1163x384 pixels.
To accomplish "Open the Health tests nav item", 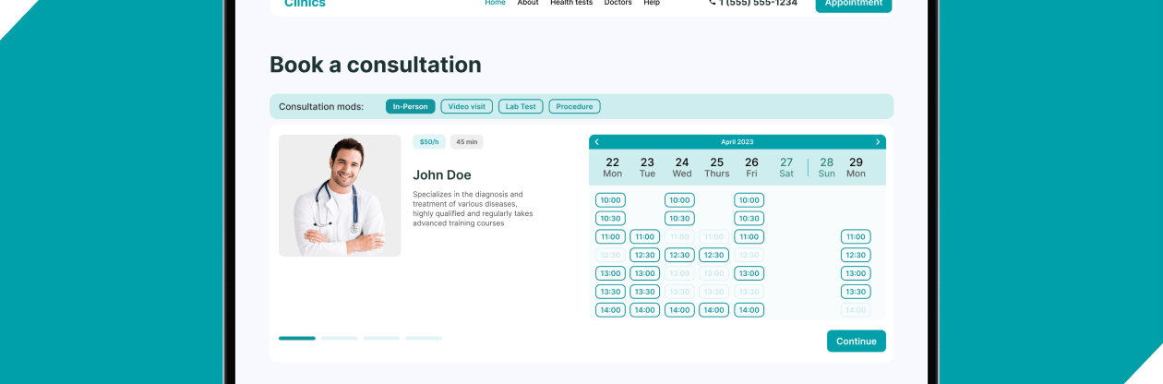I will (x=571, y=3).
